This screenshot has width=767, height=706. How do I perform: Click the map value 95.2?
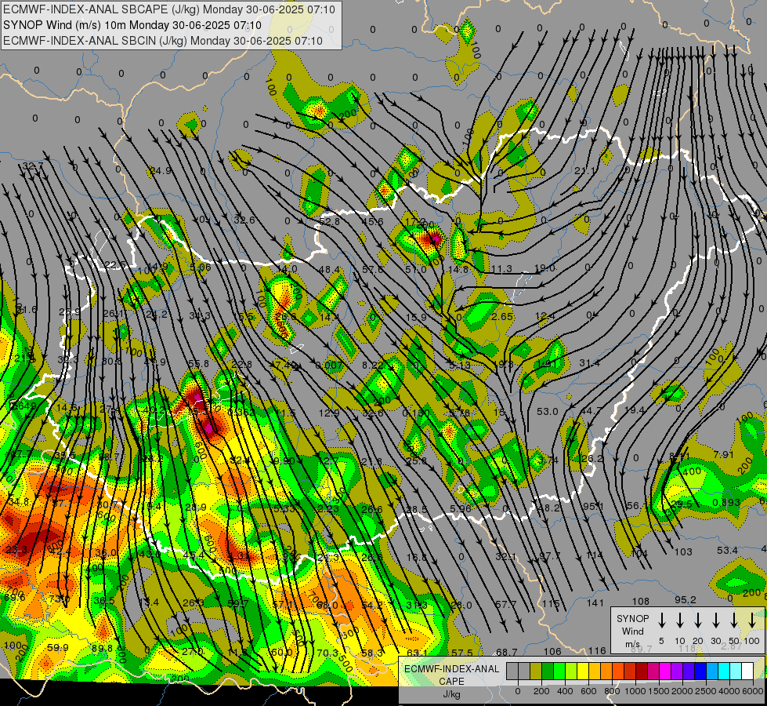(x=686, y=599)
